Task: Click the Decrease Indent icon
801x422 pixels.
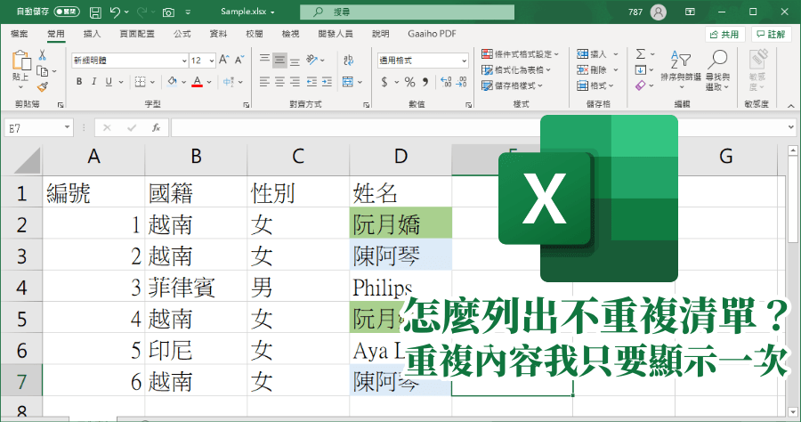Action: click(311, 82)
